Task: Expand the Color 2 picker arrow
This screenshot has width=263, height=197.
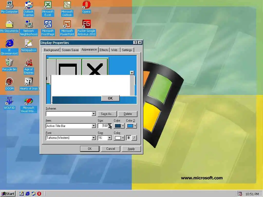Action: pyautogui.click(x=135, y=126)
